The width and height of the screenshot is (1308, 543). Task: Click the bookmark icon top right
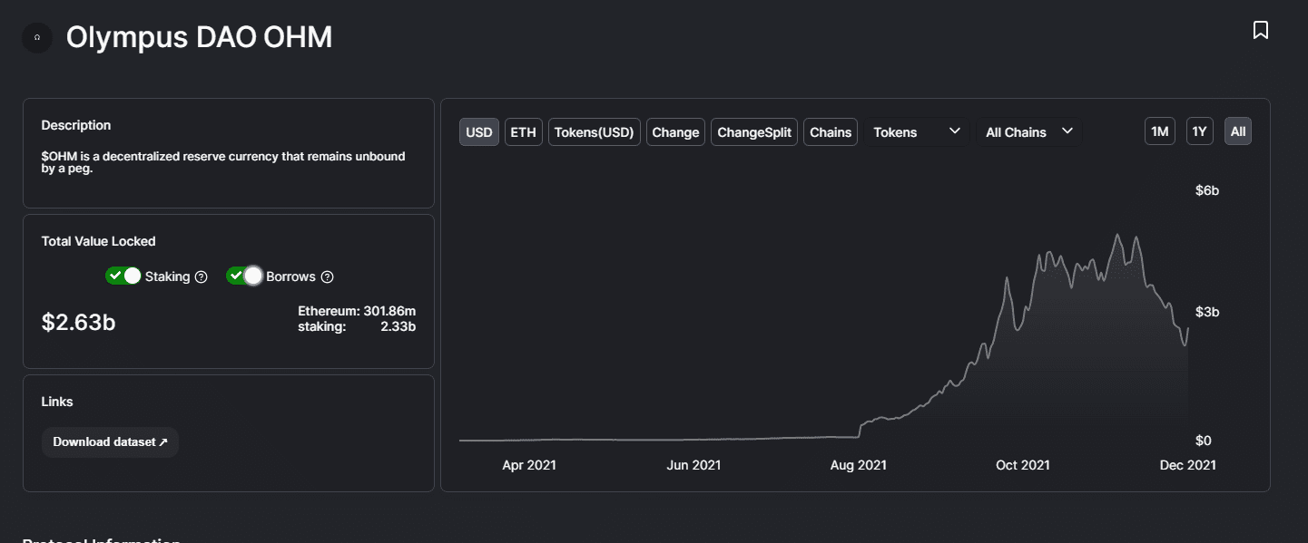1261,29
